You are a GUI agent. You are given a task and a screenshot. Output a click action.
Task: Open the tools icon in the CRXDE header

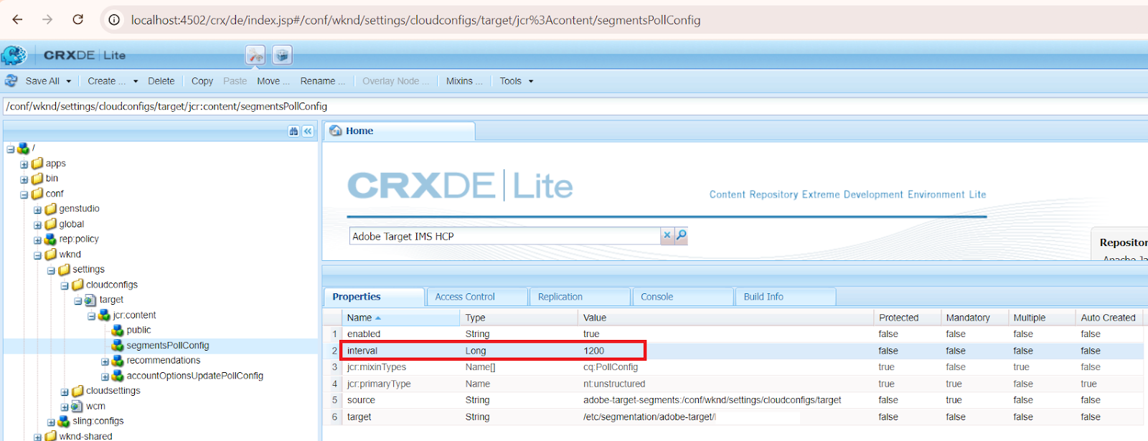[x=255, y=54]
